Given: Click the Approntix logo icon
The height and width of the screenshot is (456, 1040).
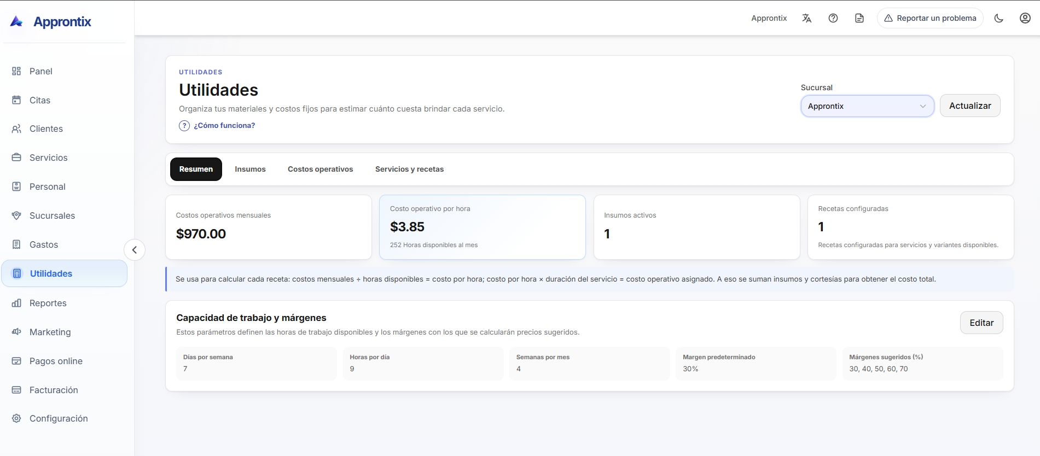Looking at the screenshot, I should point(16,21).
